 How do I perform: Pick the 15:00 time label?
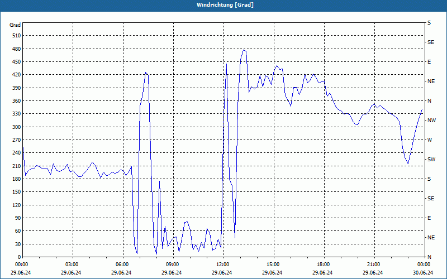(x=273, y=264)
